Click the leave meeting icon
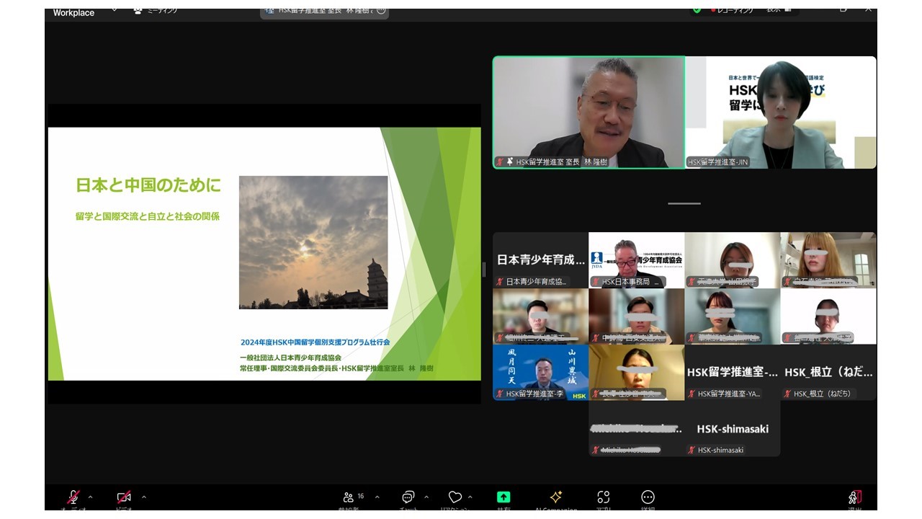This screenshot has height=519, width=922. point(855,497)
